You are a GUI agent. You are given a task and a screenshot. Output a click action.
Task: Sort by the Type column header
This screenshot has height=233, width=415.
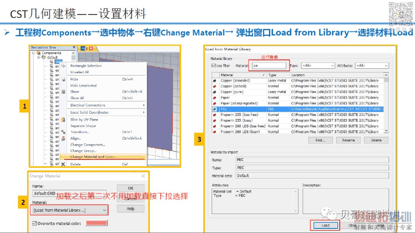[x=278, y=75]
